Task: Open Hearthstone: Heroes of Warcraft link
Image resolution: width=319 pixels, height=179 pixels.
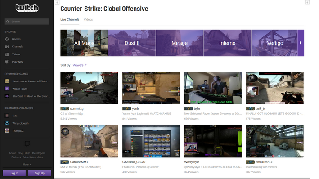Action: coord(31,81)
